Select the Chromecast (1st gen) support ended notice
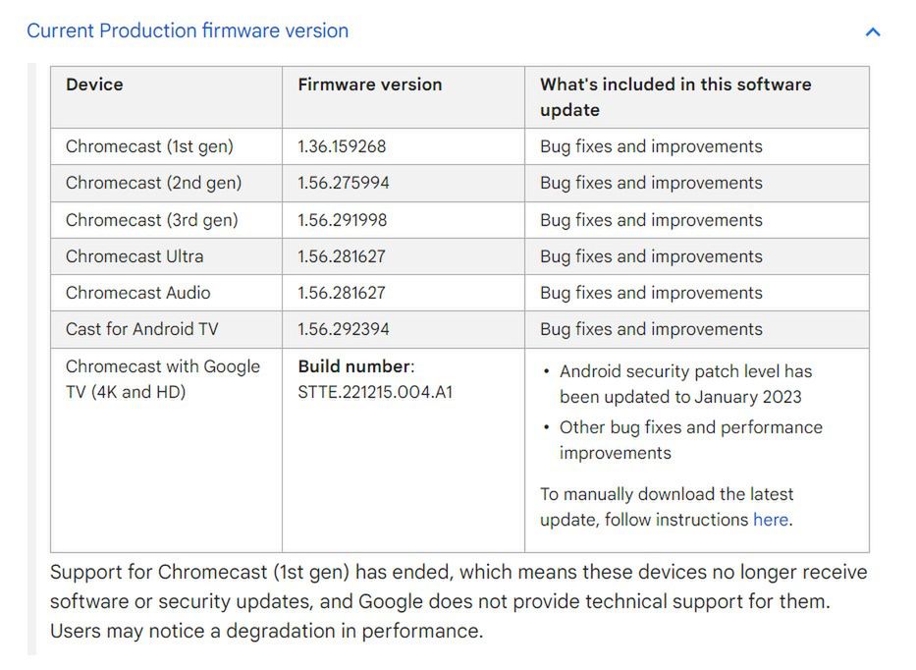This screenshot has height=670, width=916. pyautogui.click(x=457, y=600)
